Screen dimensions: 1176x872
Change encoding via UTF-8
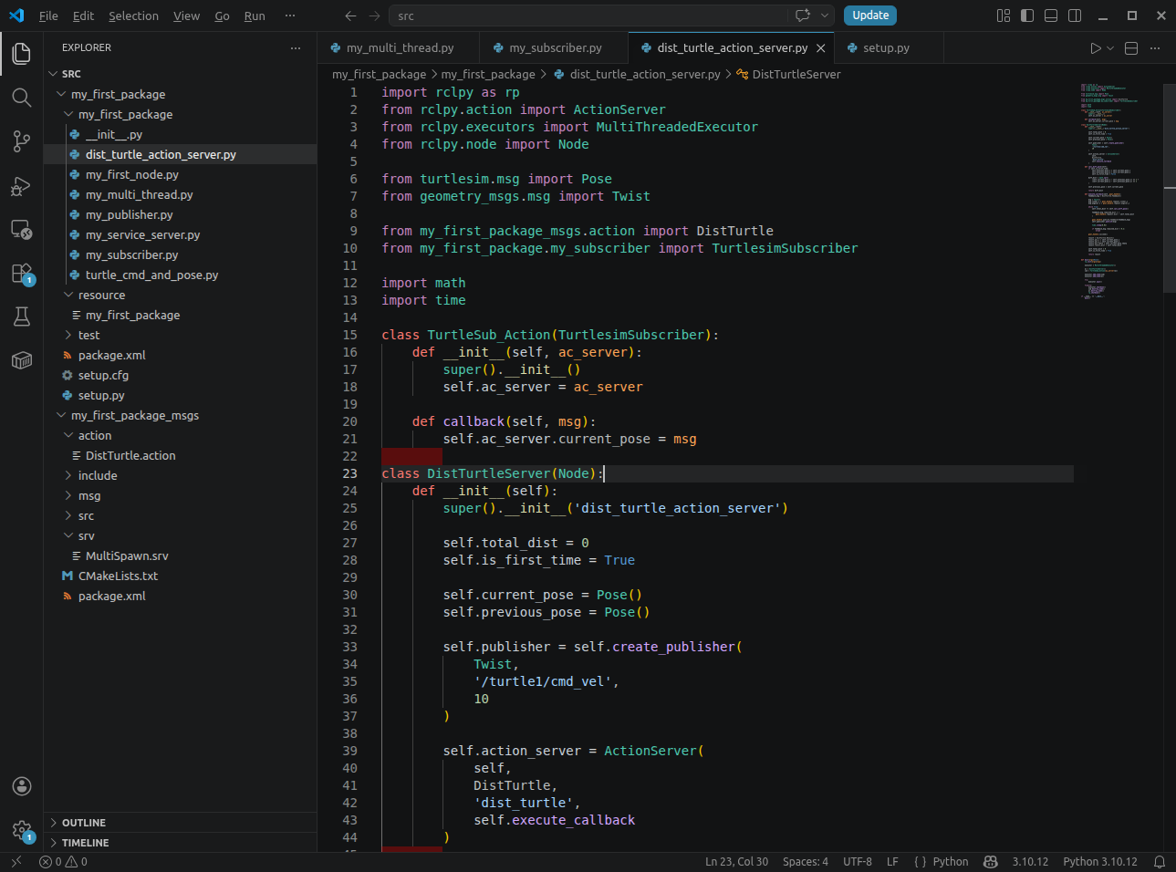tap(858, 861)
